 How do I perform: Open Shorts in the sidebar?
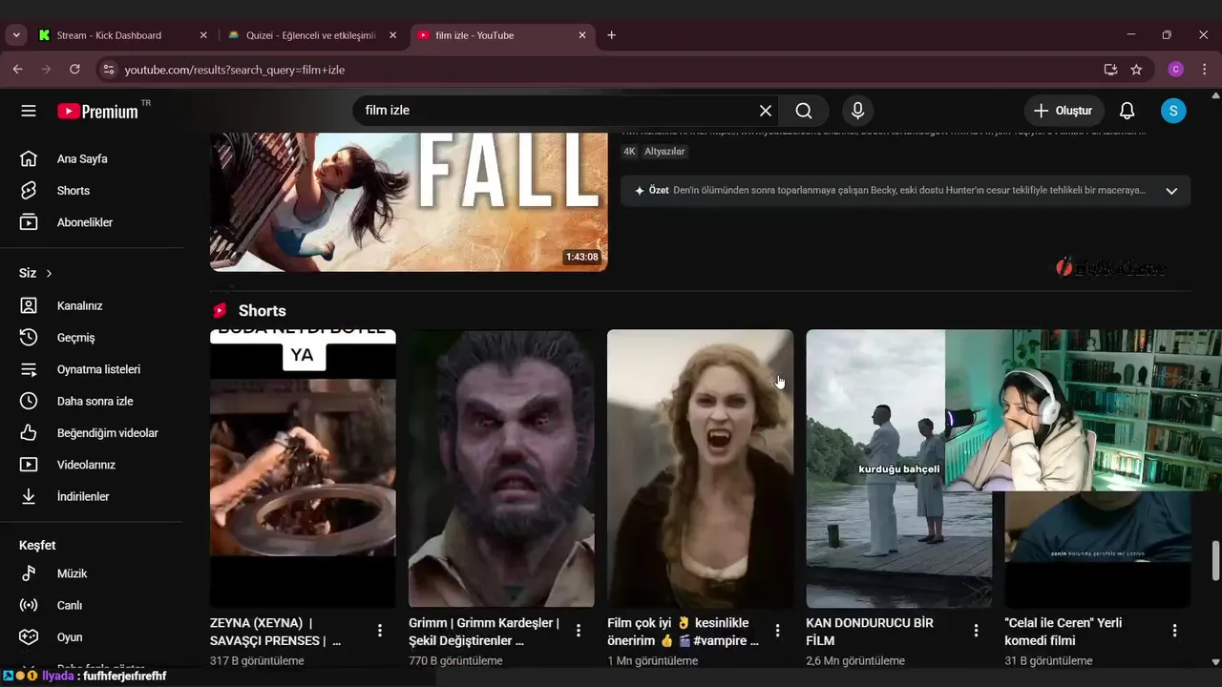click(x=92, y=190)
